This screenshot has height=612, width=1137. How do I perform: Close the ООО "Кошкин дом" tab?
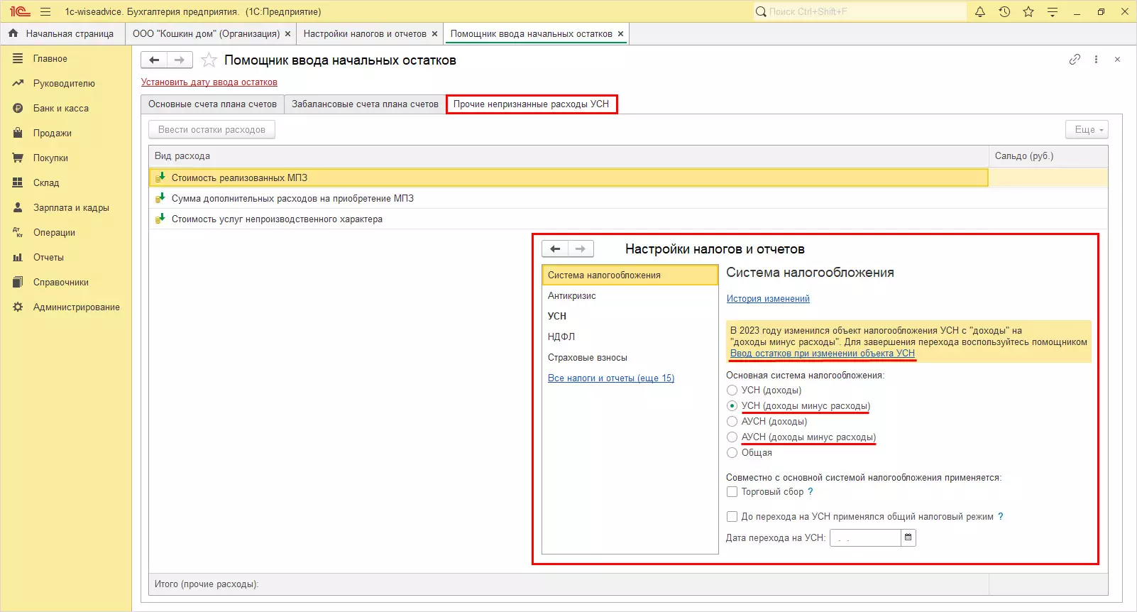click(x=287, y=33)
